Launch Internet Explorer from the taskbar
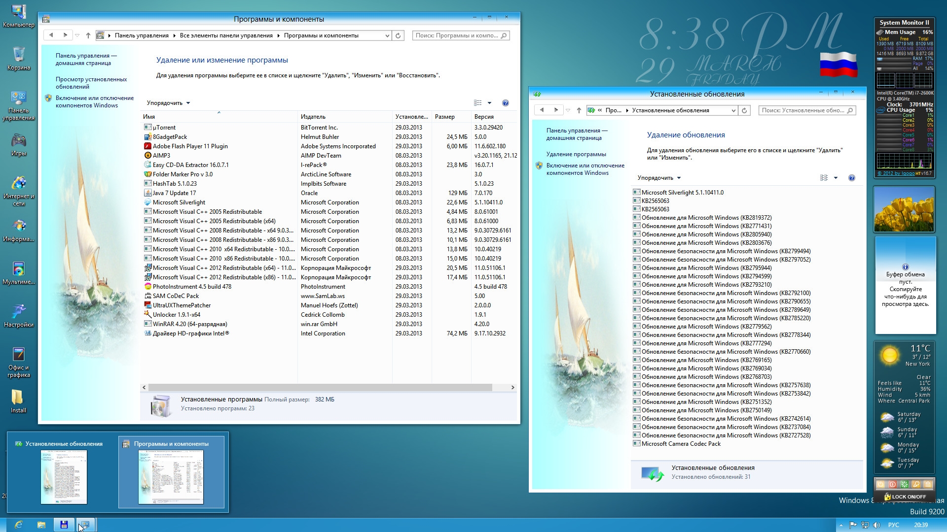 [x=18, y=525]
